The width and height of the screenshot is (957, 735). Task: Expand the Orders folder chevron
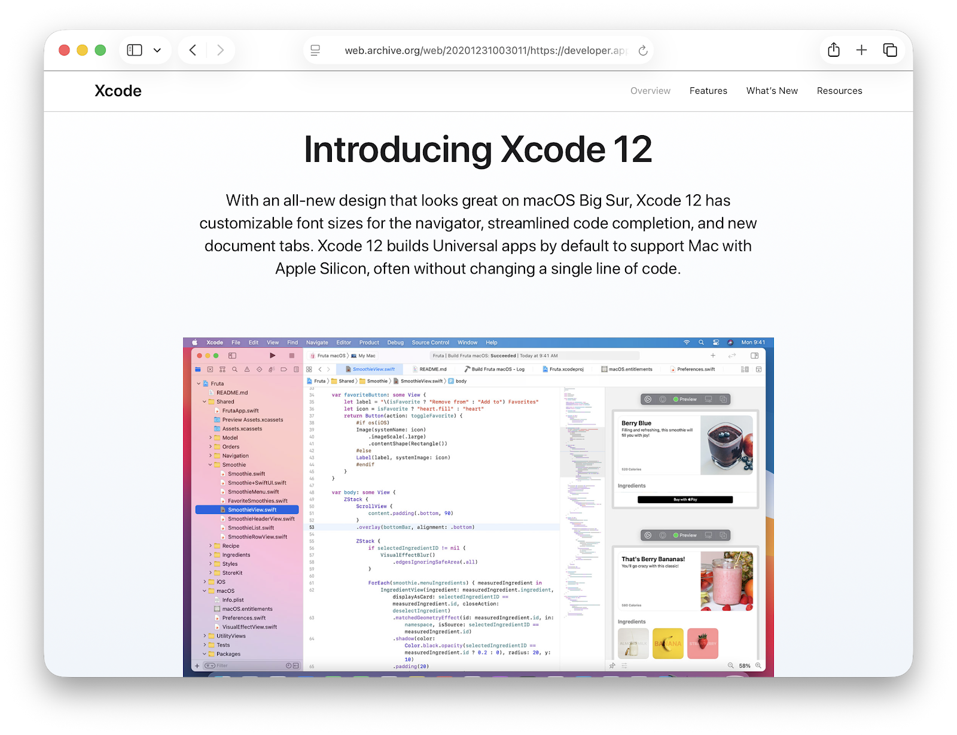211,447
